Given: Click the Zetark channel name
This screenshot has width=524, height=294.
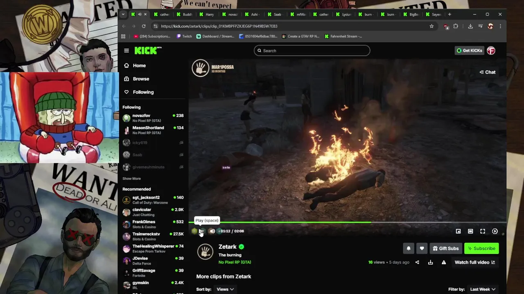Looking at the screenshot, I should (228, 247).
